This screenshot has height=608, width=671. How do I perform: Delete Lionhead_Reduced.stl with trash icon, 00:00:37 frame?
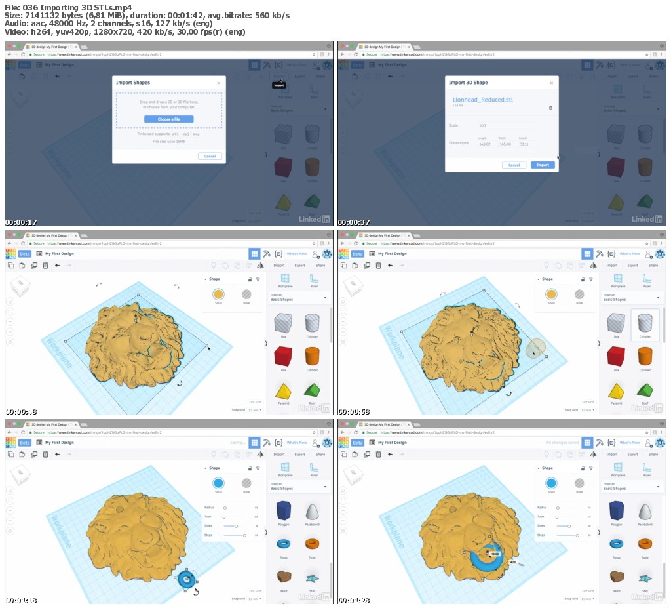pos(550,108)
